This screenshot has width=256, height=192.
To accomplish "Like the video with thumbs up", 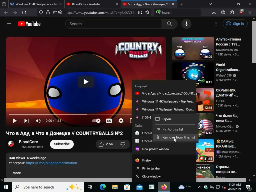I will (x=106, y=144).
